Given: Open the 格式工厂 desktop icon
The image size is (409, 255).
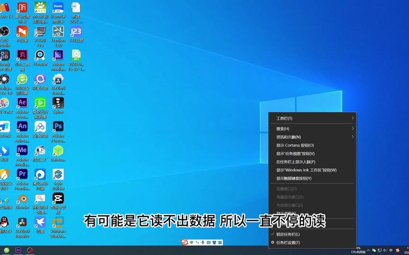Looking at the screenshot, I should 40,154.
